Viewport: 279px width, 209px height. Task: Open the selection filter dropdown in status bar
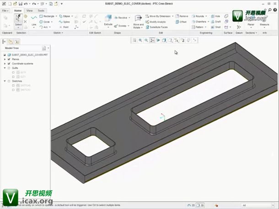[273, 205]
